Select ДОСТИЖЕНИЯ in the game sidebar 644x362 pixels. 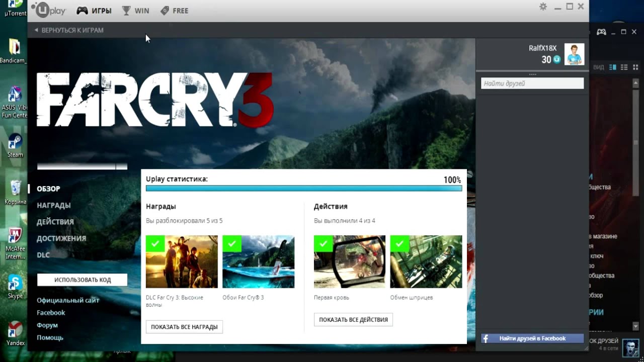(x=61, y=238)
